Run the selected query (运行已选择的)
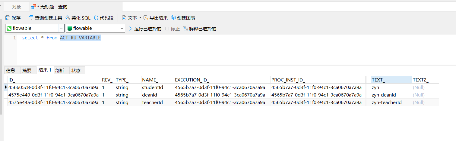The height and width of the screenshot is (141, 456). coord(145,29)
